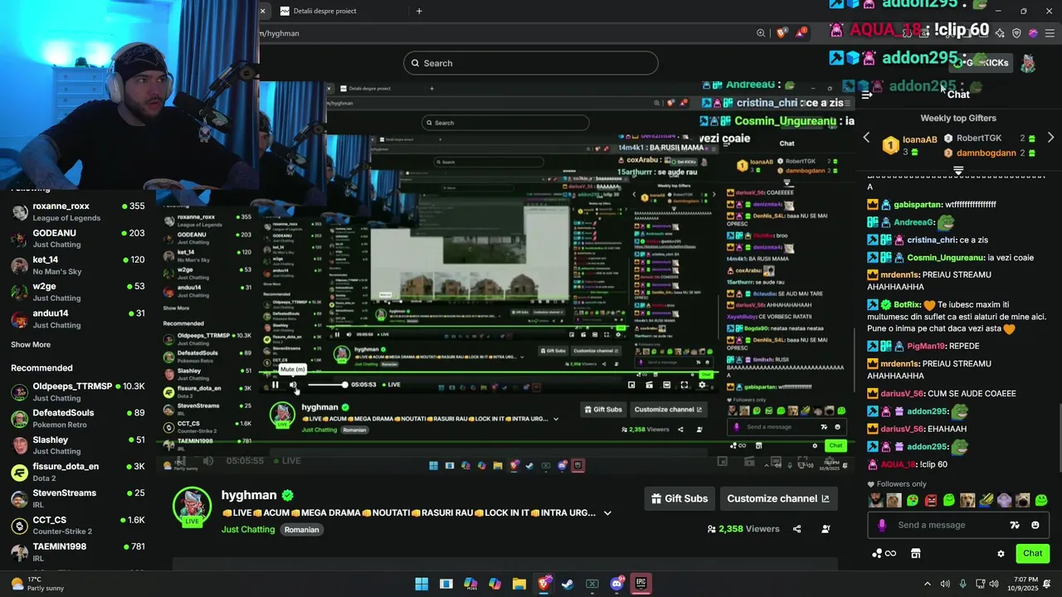Expand the stream title chevron
1062x597 pixels.
pyautogui.click(x=607, y=513)
